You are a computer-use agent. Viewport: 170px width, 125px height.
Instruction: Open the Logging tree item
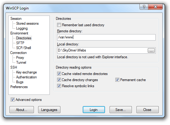coord(22,28)
